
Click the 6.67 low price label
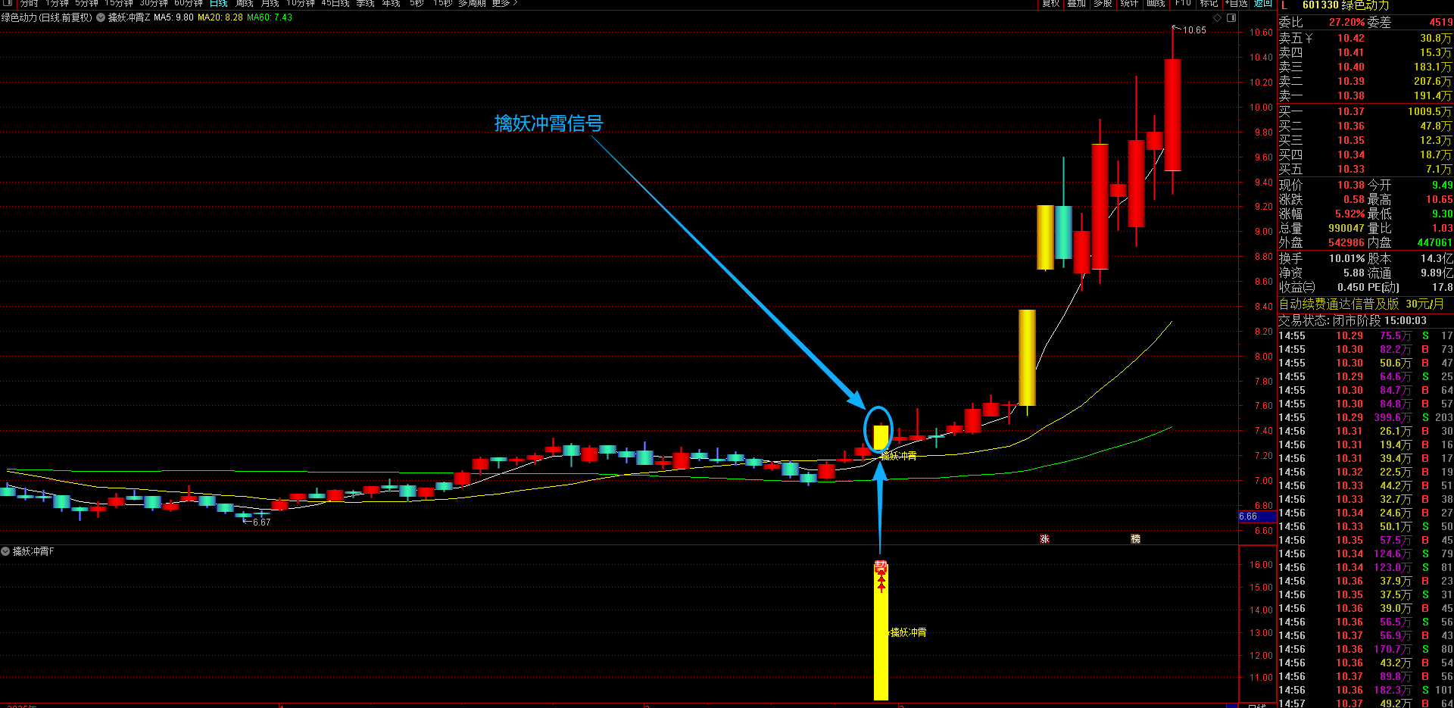point(261,522)
